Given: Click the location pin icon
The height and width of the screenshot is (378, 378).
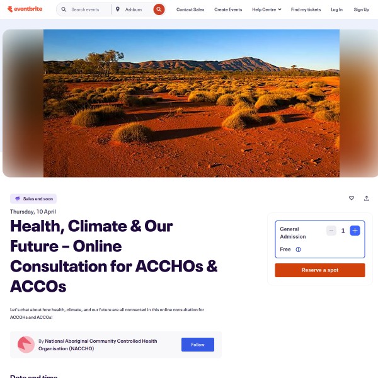Looking at the screenshot, I should [x=118, y=9].
